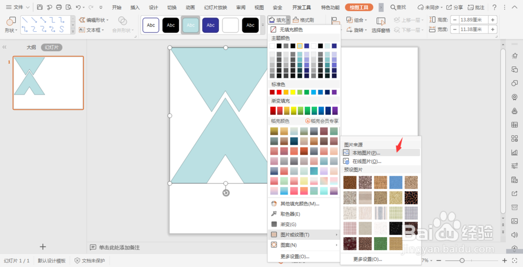Switch to the 设计 tab
The height and width of the screenshot is (267, 523).
[x=153, y=7]
